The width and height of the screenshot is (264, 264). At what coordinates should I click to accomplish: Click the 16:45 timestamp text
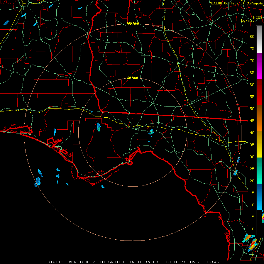pos(213,262)
